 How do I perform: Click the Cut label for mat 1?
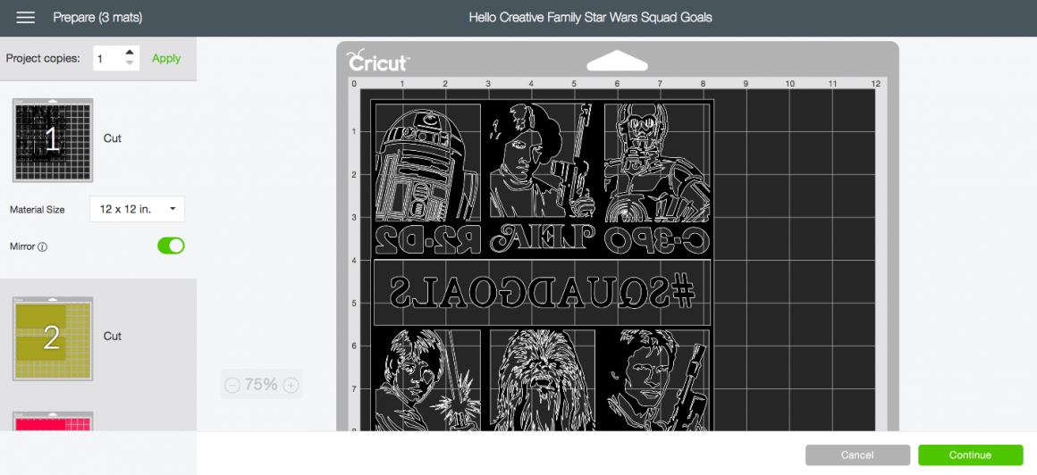[113, 138]
